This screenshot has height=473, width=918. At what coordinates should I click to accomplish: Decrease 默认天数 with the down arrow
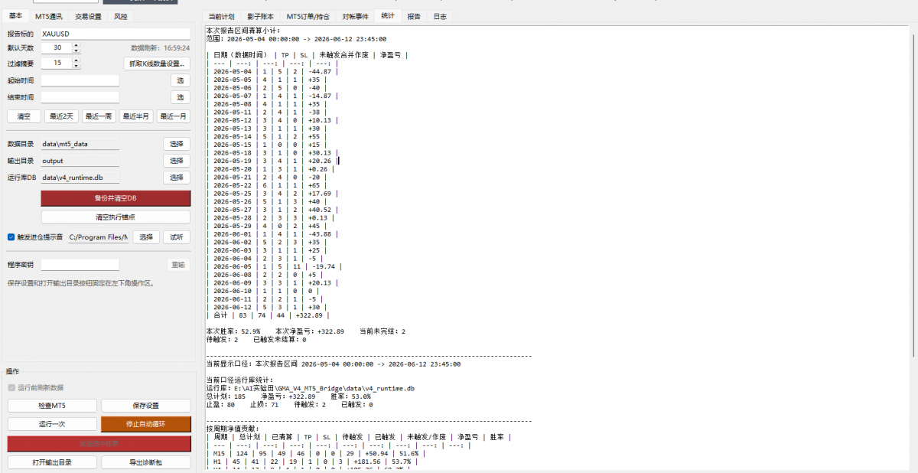click(x=76, y=51)
